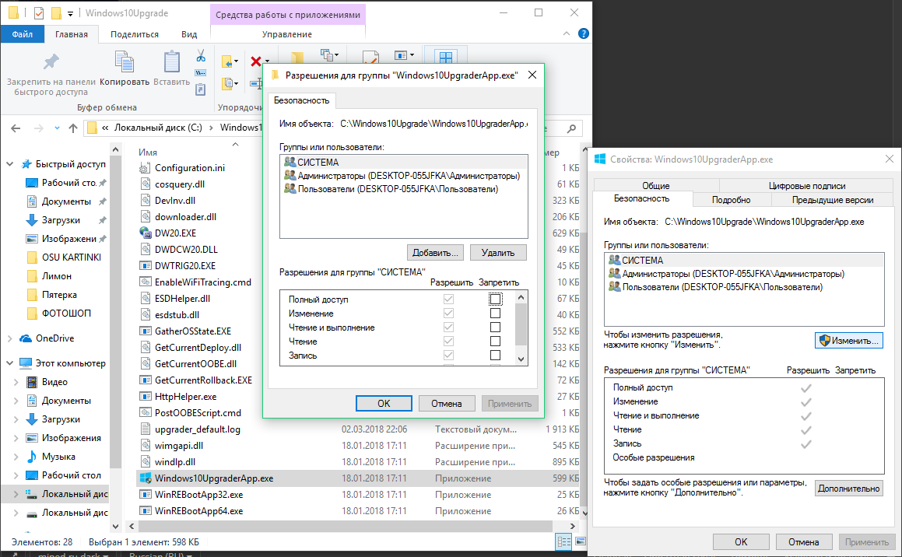Select СИСТЕМА group icon in permissions dialog
Image resolution: width=902 pixels, height=557 pixels.
290,162
